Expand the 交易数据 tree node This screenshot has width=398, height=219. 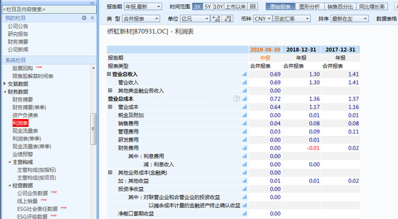(x=5, y=84)
